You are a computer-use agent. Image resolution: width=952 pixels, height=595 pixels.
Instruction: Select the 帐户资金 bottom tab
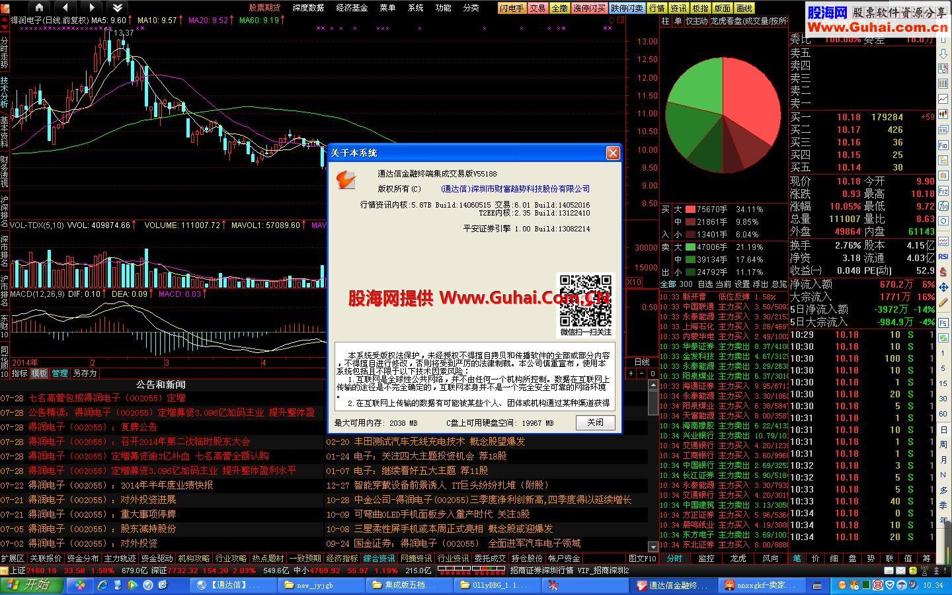(x=564, y=559)
